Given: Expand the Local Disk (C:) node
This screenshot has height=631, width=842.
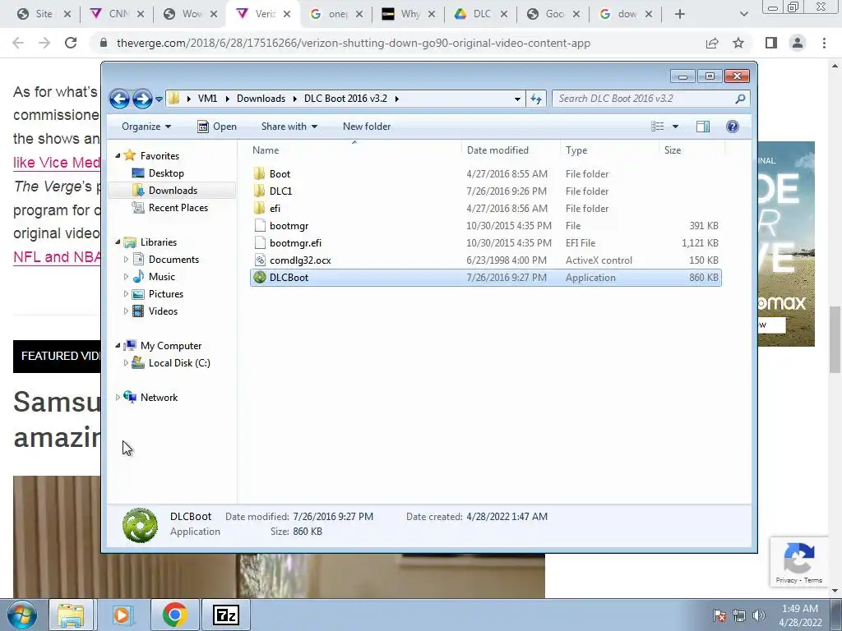Looking at the screenshot, I should [x=126, y=363].
